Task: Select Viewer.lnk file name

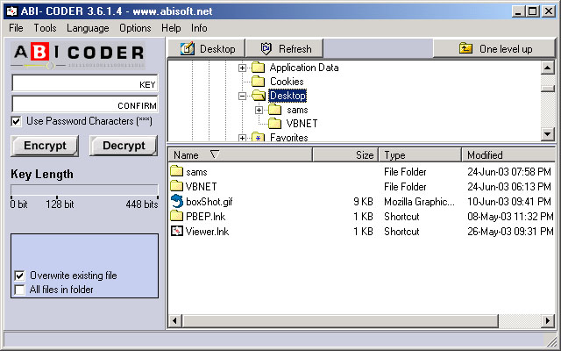Action: [207, 232]
